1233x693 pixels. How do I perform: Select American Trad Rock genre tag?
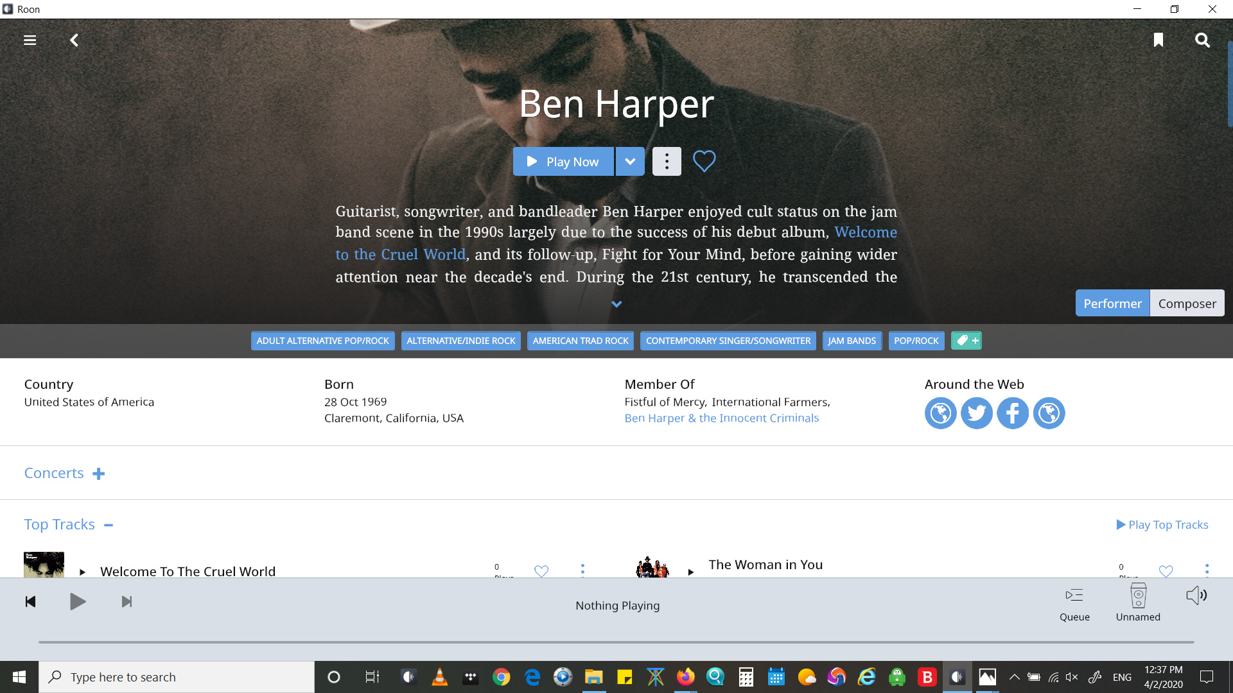pyautogui.click(x=581, y=341)
